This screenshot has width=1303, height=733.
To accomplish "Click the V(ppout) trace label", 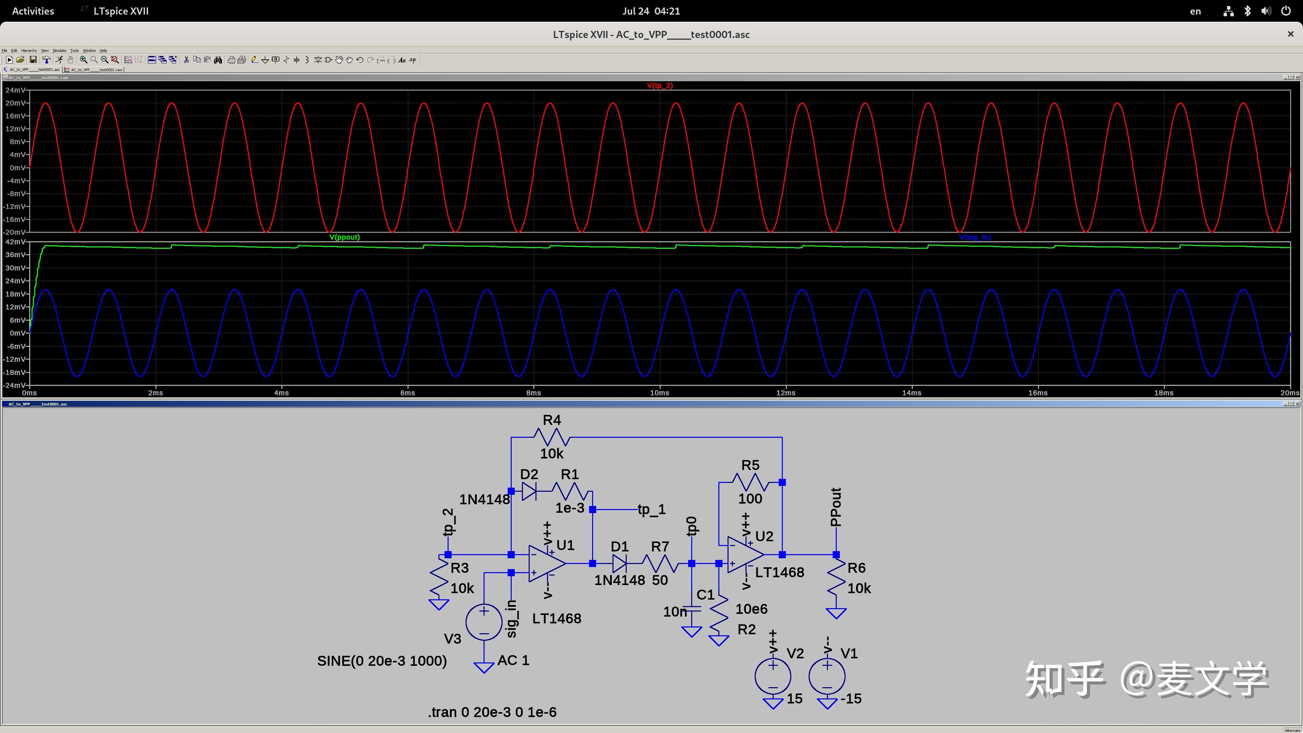I will [344, 237].
